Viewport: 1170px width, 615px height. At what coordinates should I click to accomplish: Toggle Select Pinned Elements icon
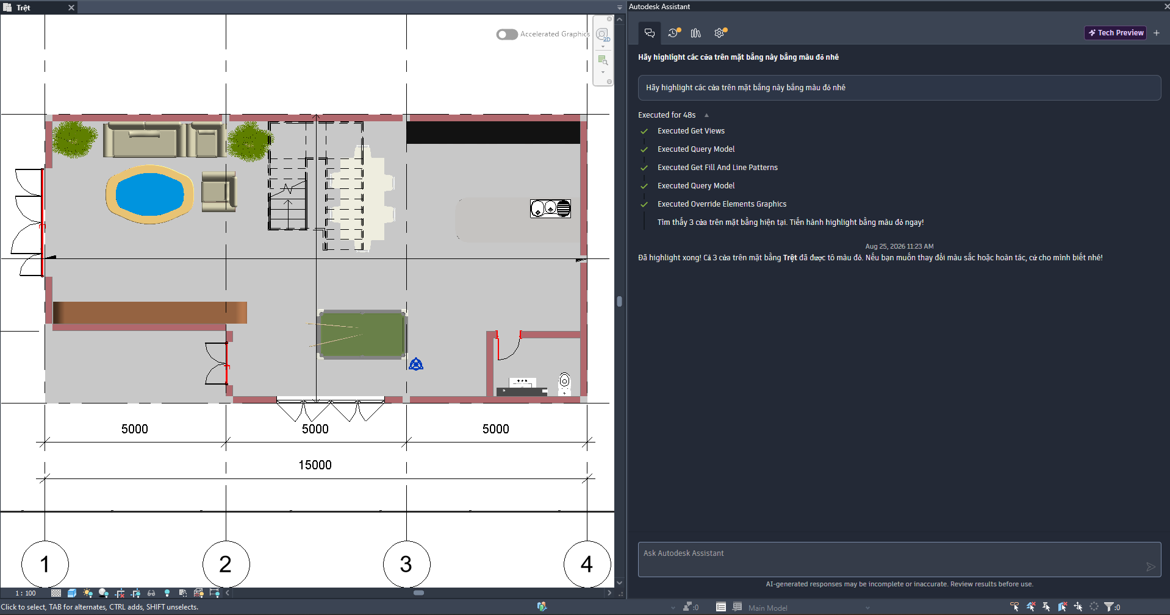(1046, 606)
